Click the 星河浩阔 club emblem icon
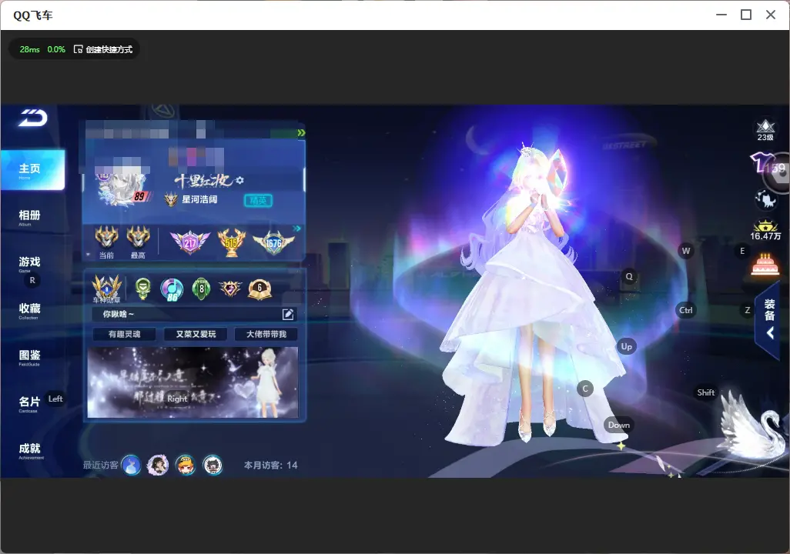 tap(171, 200)
